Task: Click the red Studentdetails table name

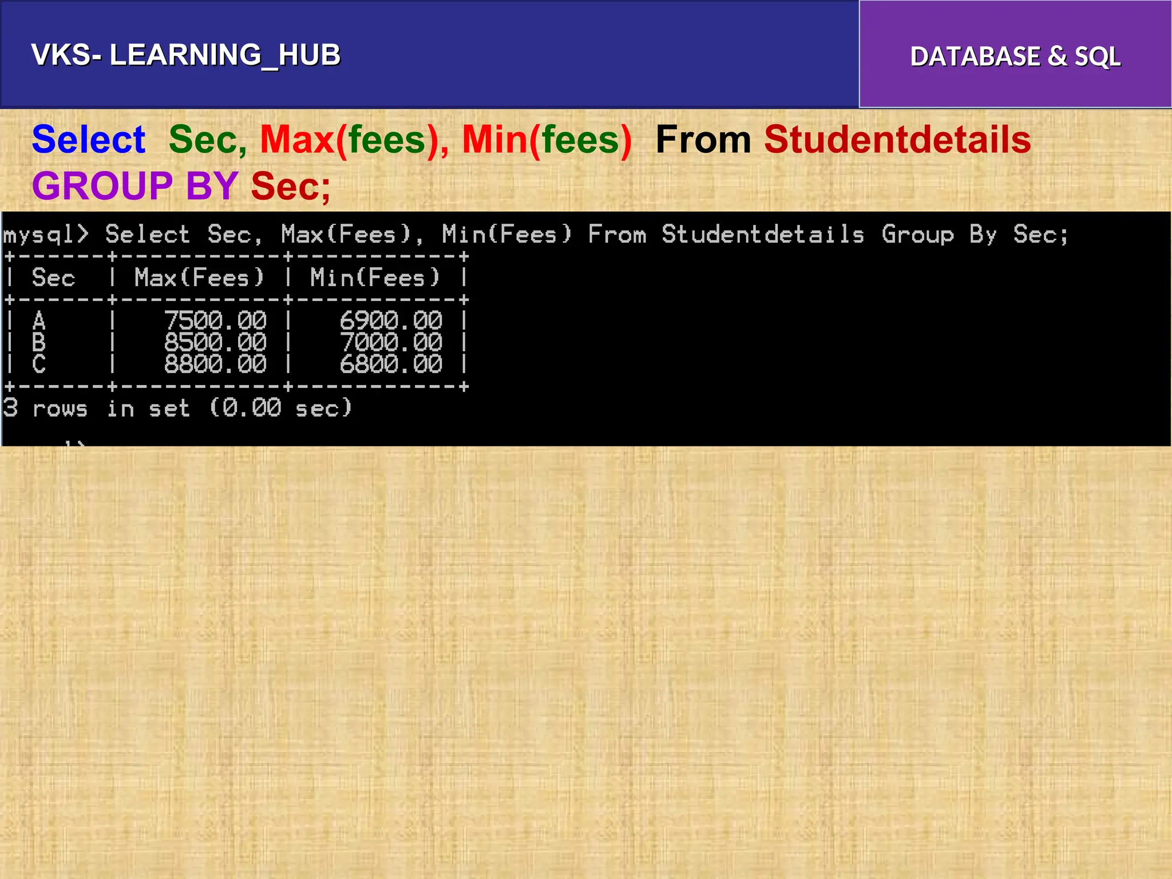Action: tap(897, 140)
